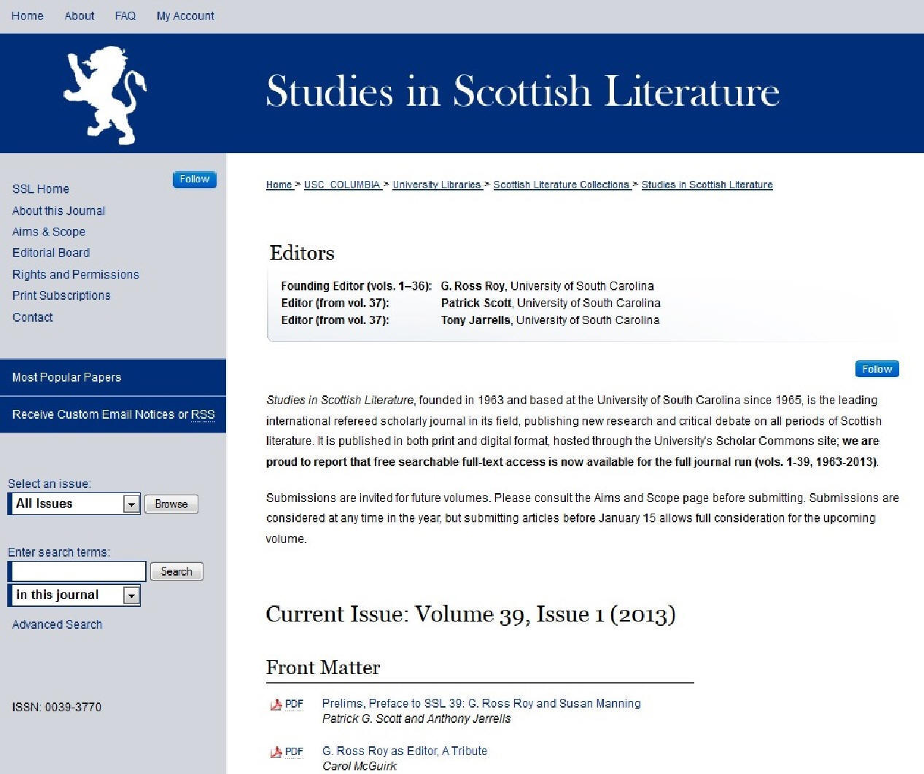
Task: Open the 'in this journal' search scope dropdown
Action: pyautogui.click(x=131, y=596)
